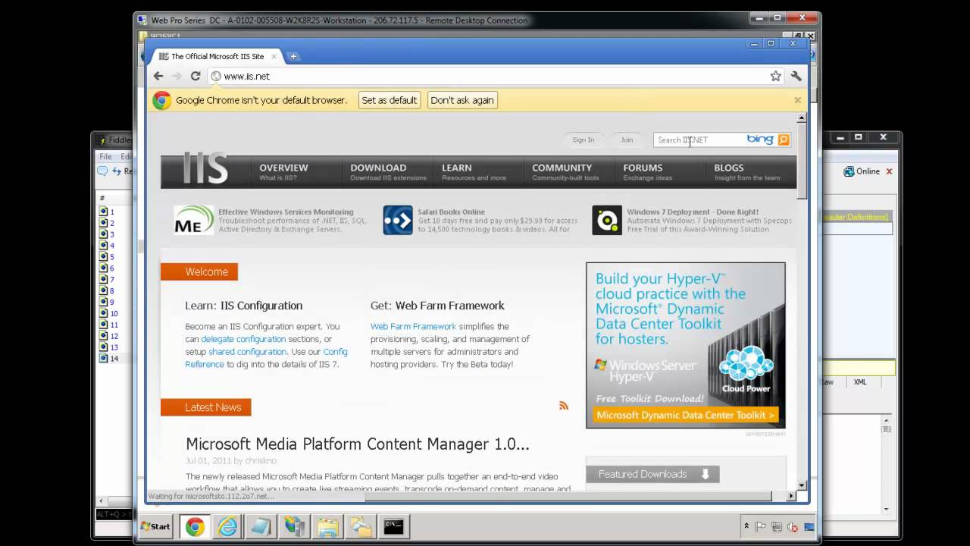Viewport: 970px width, 546px height.
Task: Click the page's horizontal scrollbar thumb
Action: tap(568, 496)
